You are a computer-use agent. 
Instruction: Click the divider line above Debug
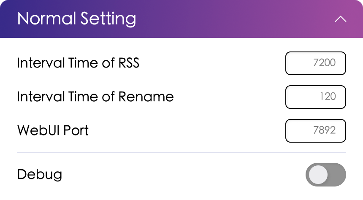pos(181,152)
